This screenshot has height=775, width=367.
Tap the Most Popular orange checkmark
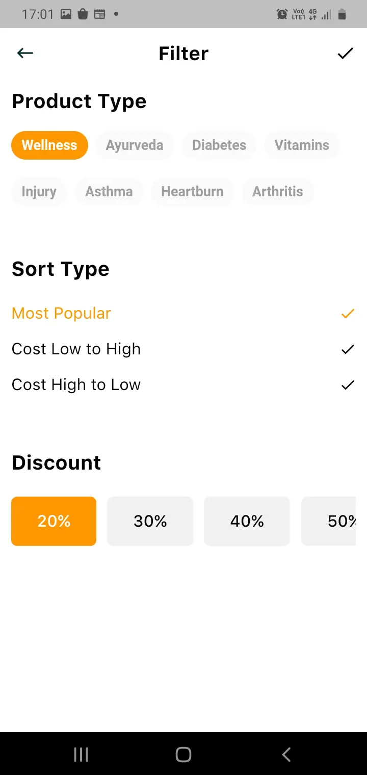(348, 314)
